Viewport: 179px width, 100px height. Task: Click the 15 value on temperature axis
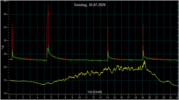(5, 80)
